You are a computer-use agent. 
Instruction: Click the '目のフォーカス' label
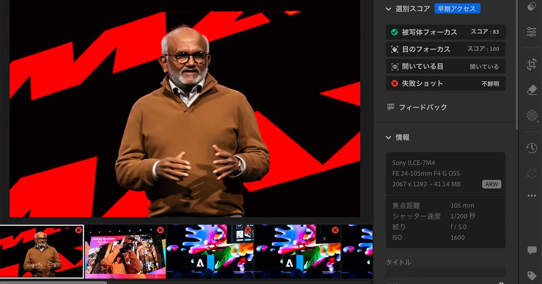click(426, 49)
